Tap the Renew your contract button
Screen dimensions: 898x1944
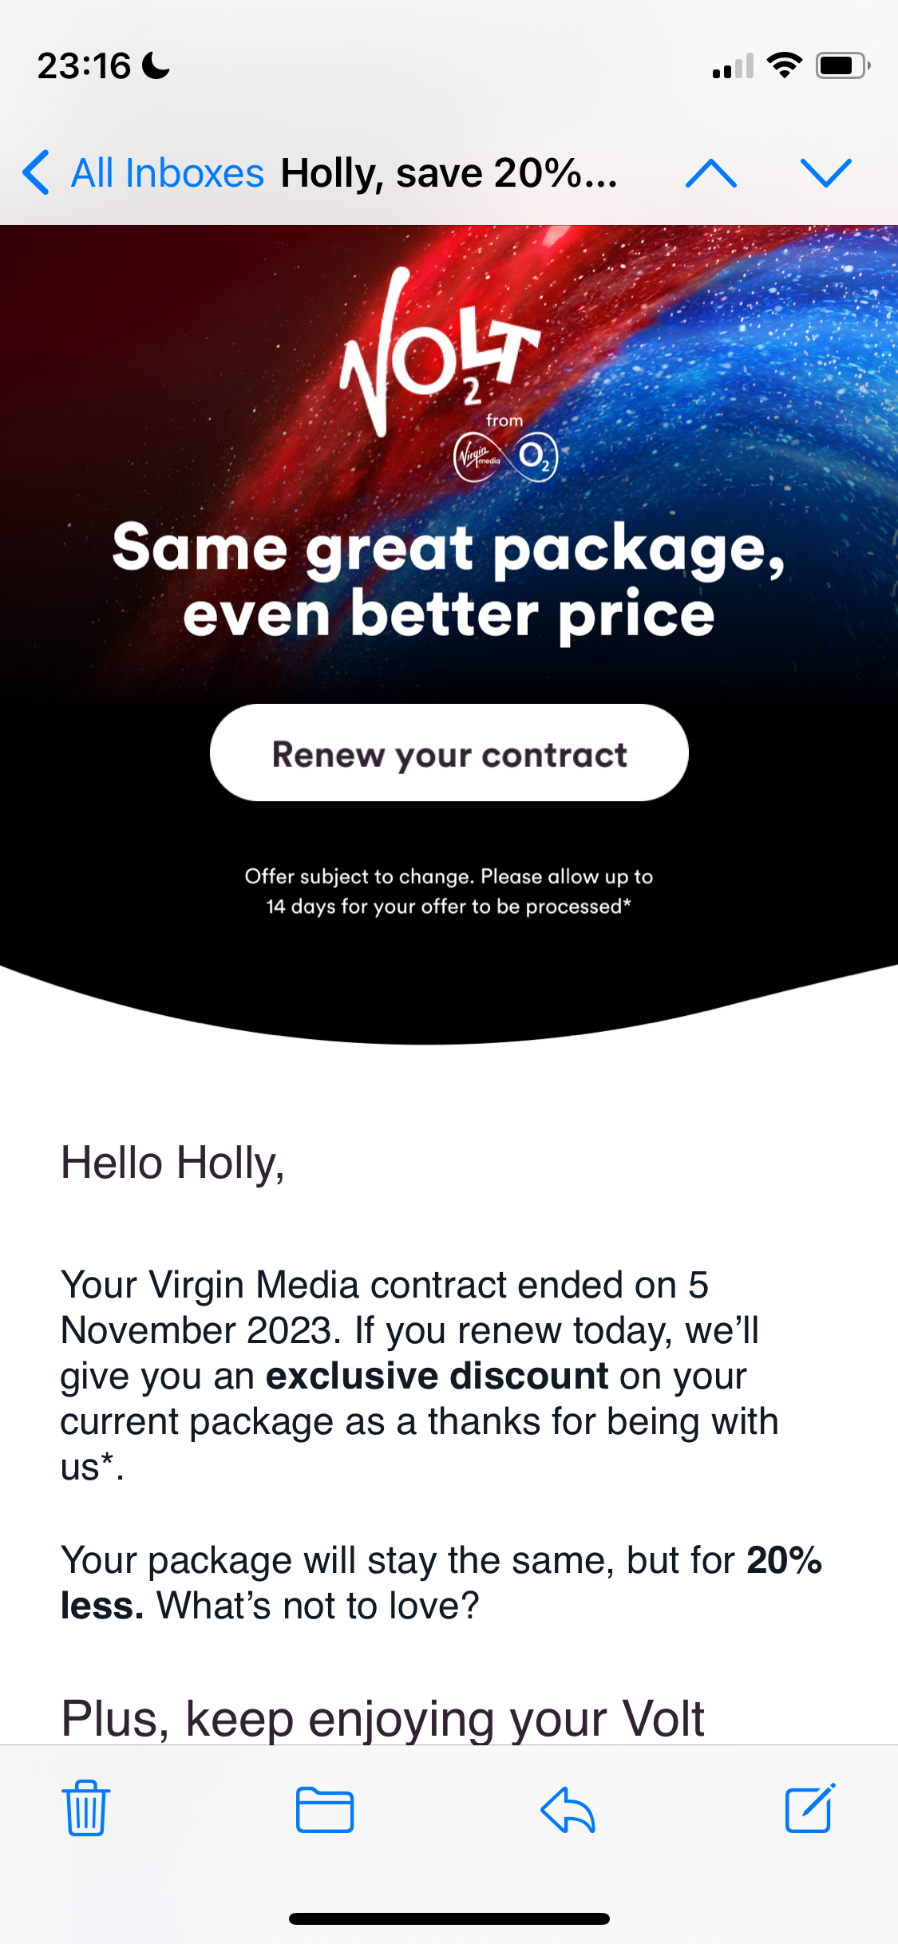point(449,753)
